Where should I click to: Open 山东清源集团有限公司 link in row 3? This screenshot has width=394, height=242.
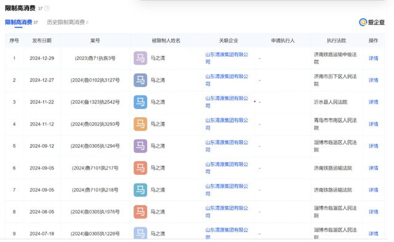click(227, 102)
